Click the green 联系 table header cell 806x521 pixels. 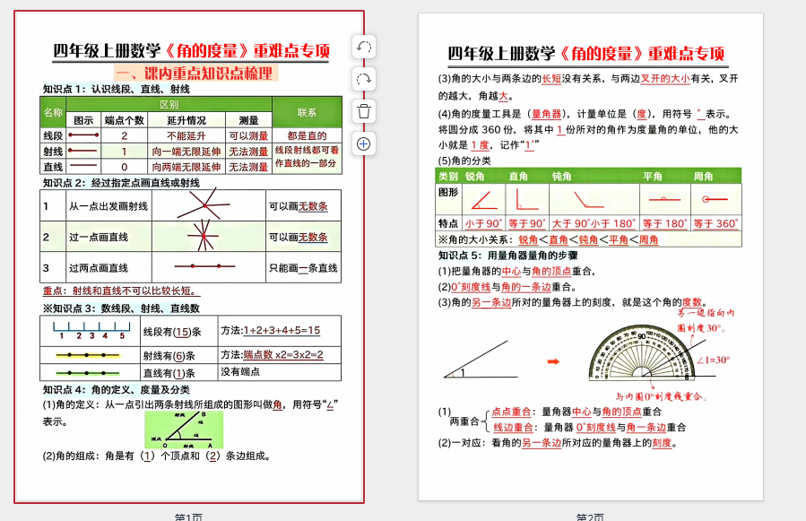pos(306,112)
